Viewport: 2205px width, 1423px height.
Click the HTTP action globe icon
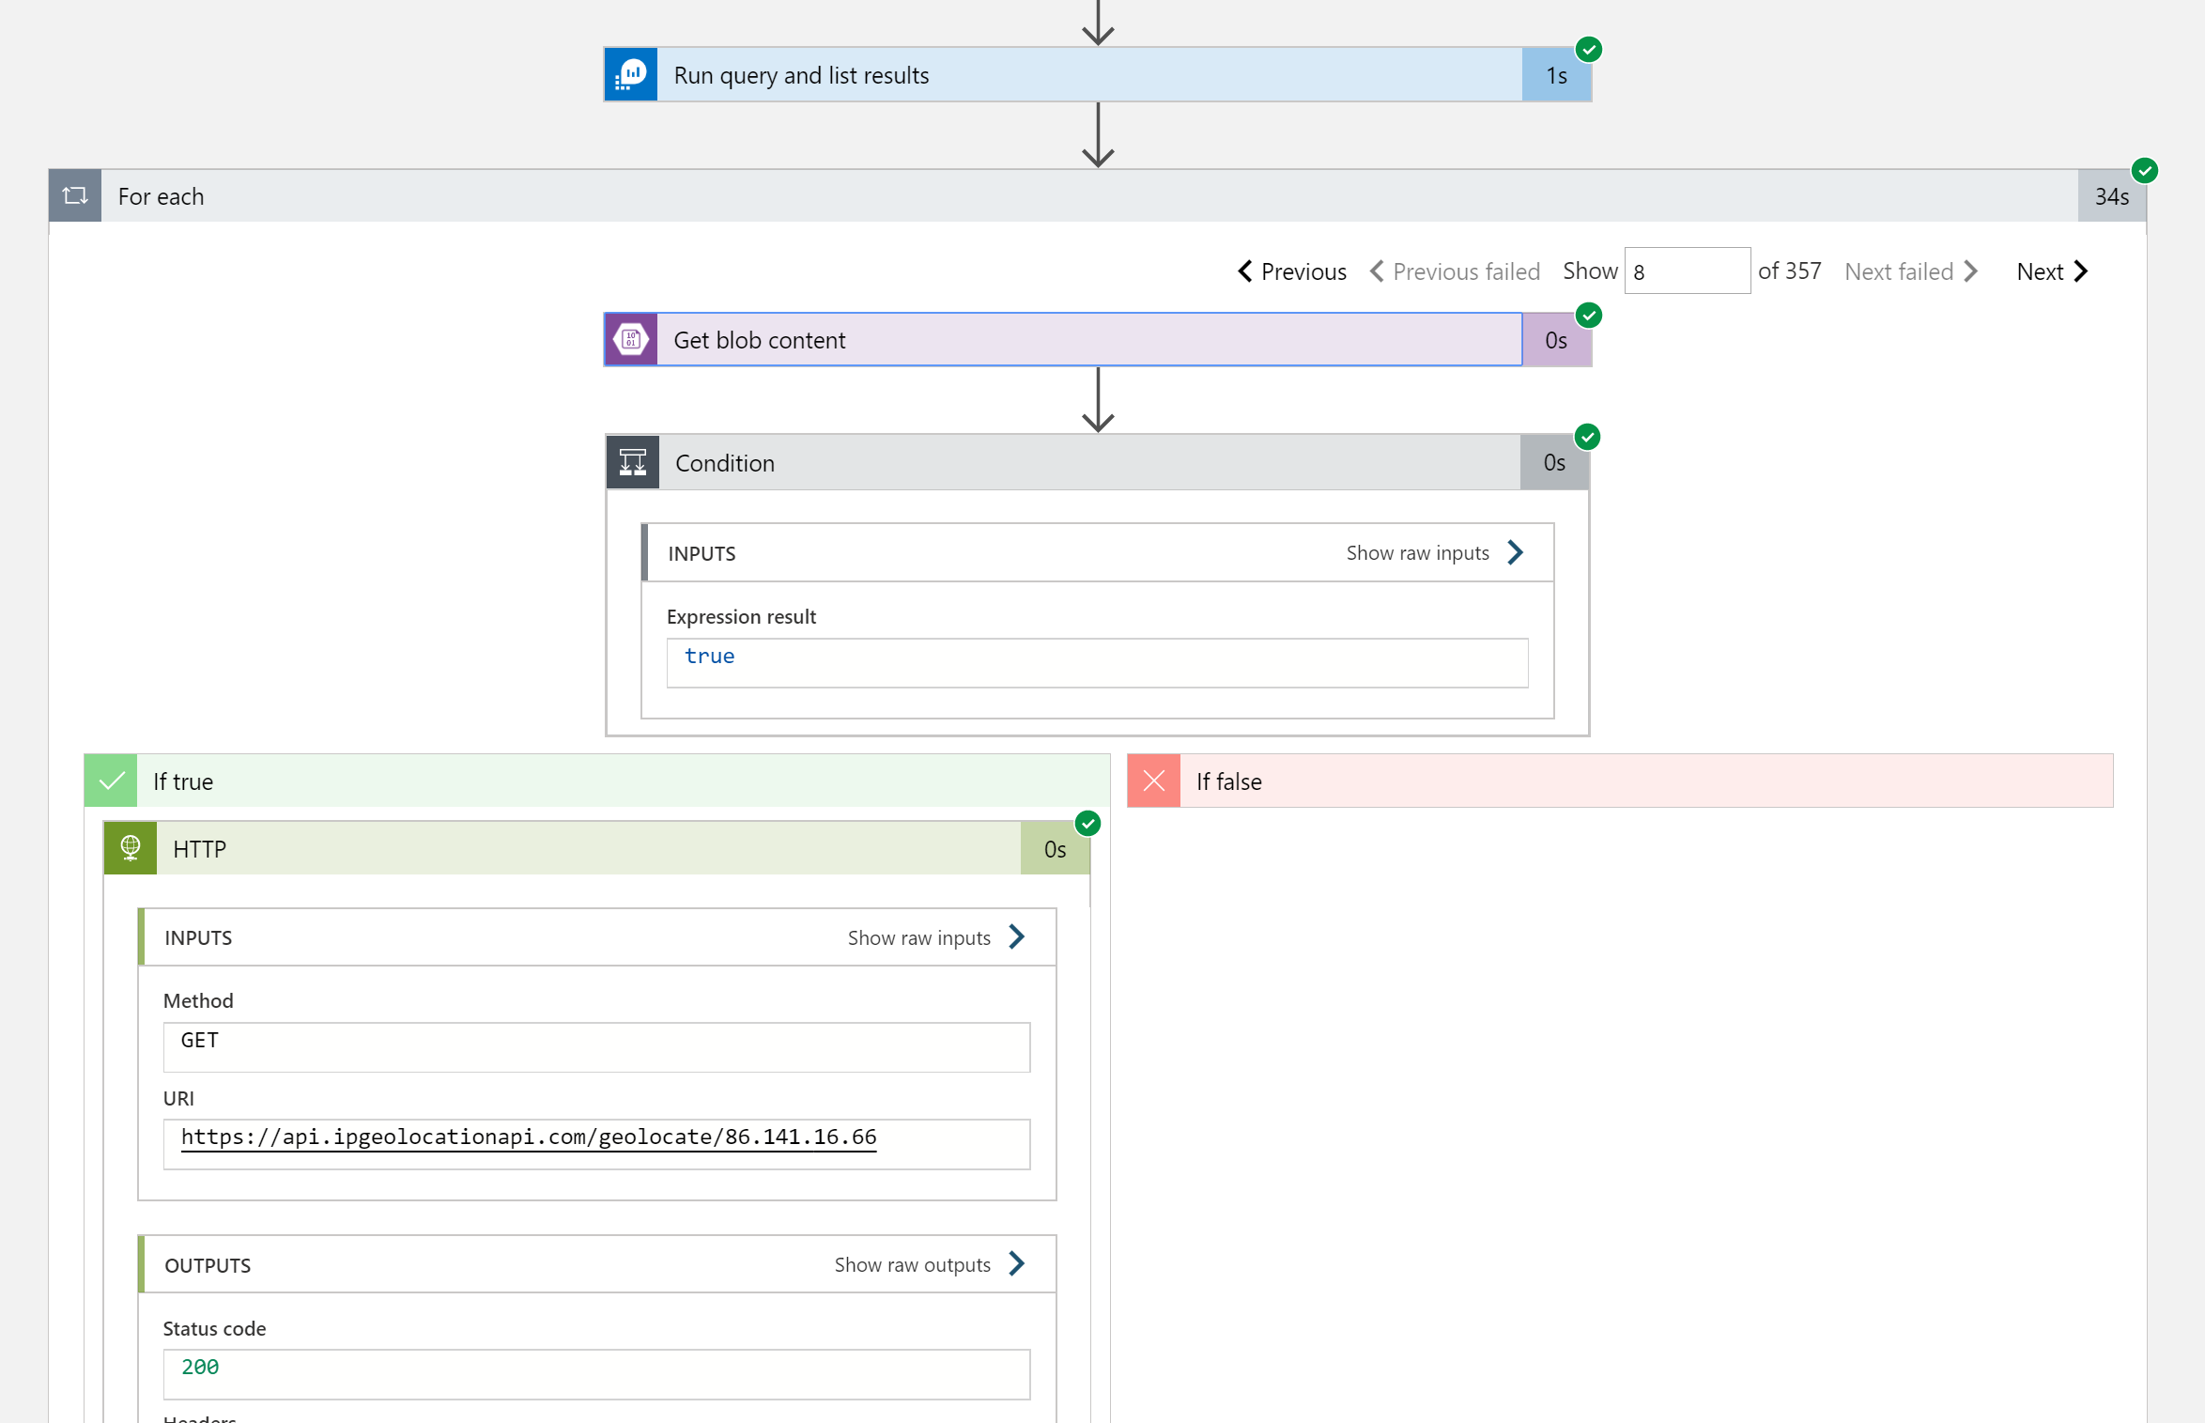131,848
